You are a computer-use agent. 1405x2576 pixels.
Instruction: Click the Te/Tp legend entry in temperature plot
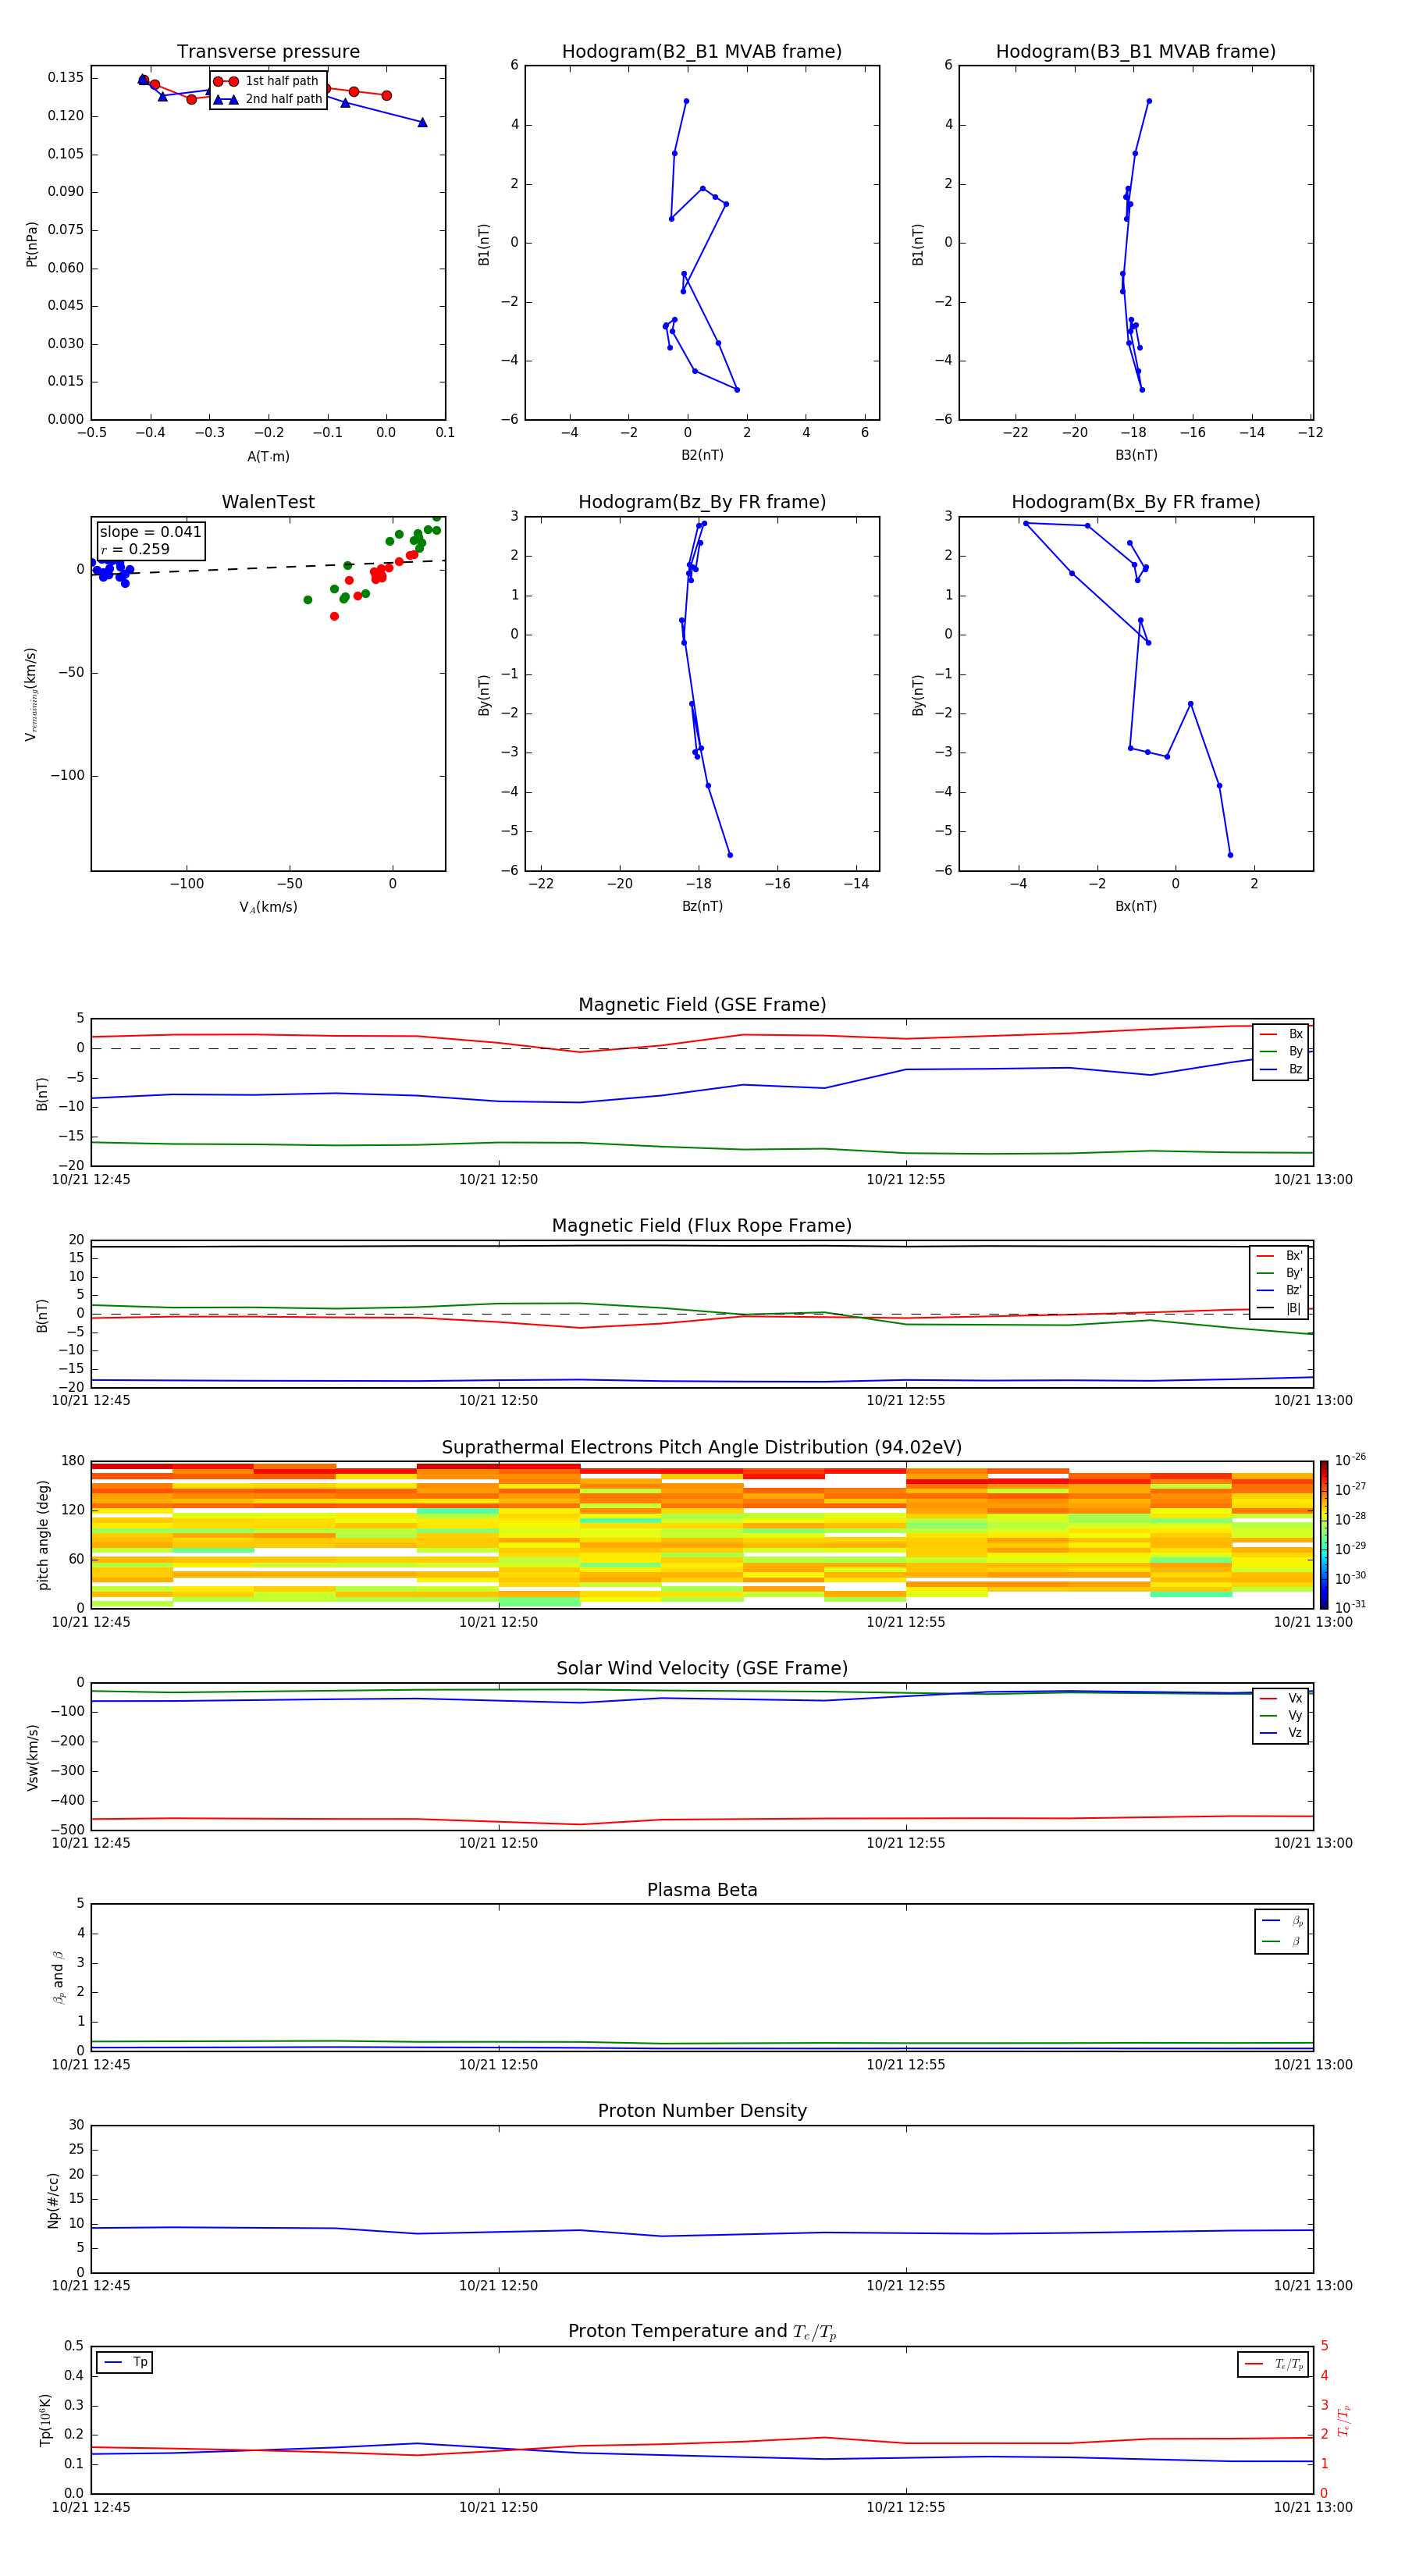(1274, 2364)
